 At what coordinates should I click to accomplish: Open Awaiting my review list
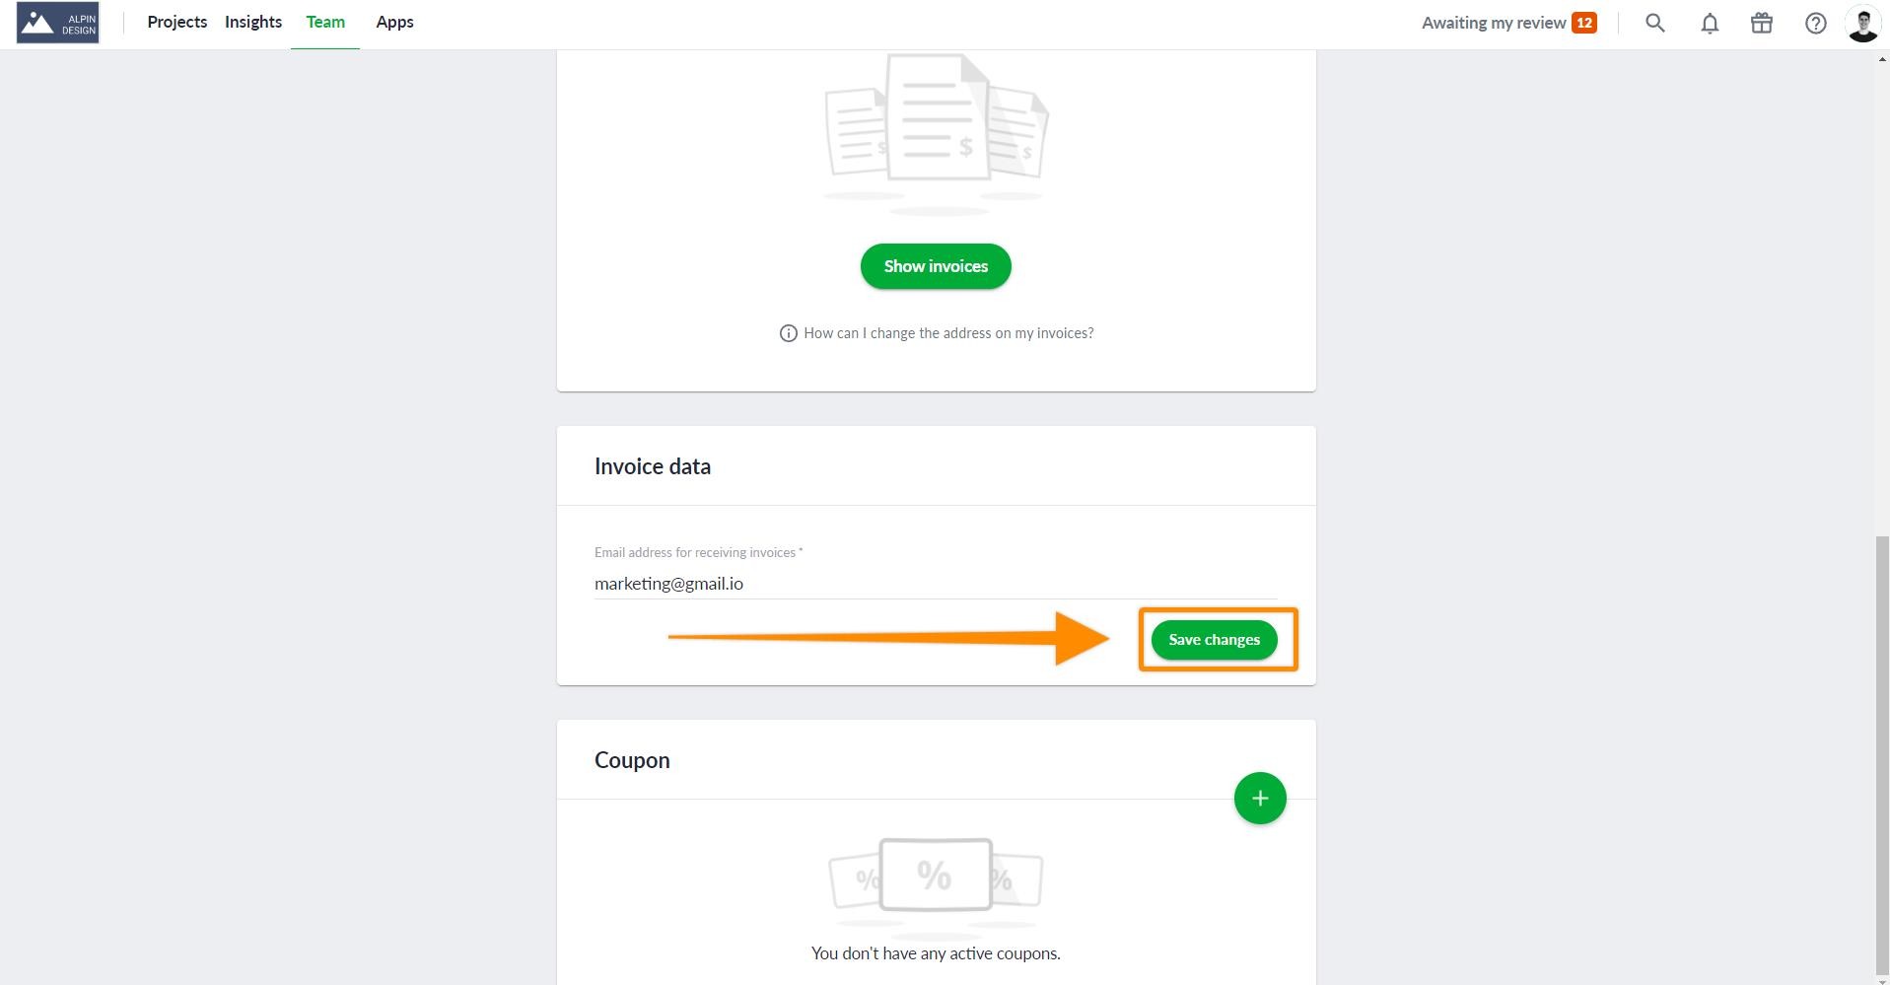click(1494, 23)
